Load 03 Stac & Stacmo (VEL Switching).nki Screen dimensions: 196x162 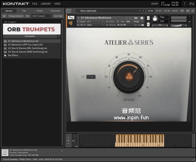tap(32, 48)
